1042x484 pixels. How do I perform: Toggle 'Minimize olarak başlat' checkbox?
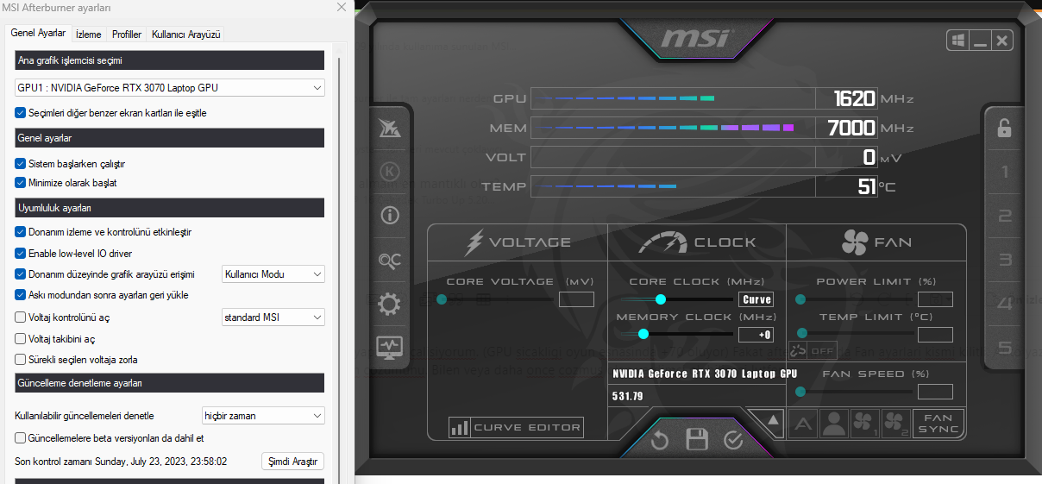click(21, 183)
